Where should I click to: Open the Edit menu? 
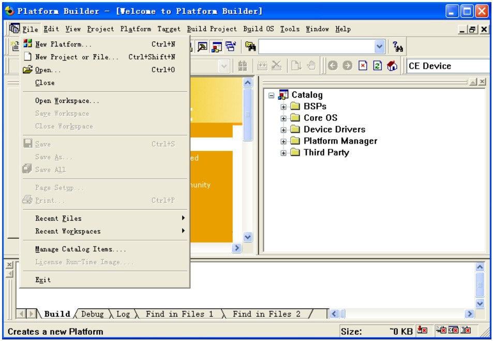coord(51,29)
